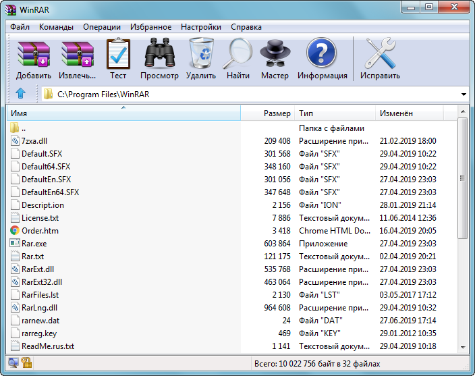Image resolution: width=475 pixels, height=376 pixels.
Task: Click the Chrome icon of Order.htm
Action: [x=15, y=231]
